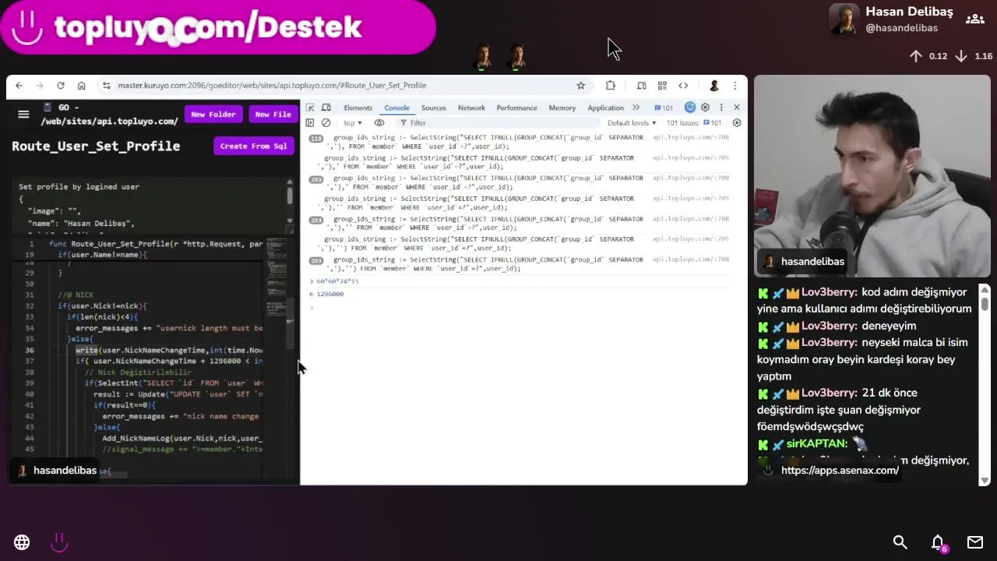
Task: Expand the 60*60*24*15 console input entry
Action: point(312,281)
